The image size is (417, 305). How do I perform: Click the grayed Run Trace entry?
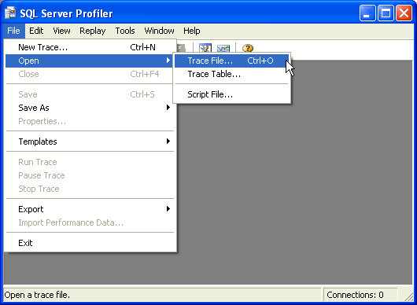(90, 162)
